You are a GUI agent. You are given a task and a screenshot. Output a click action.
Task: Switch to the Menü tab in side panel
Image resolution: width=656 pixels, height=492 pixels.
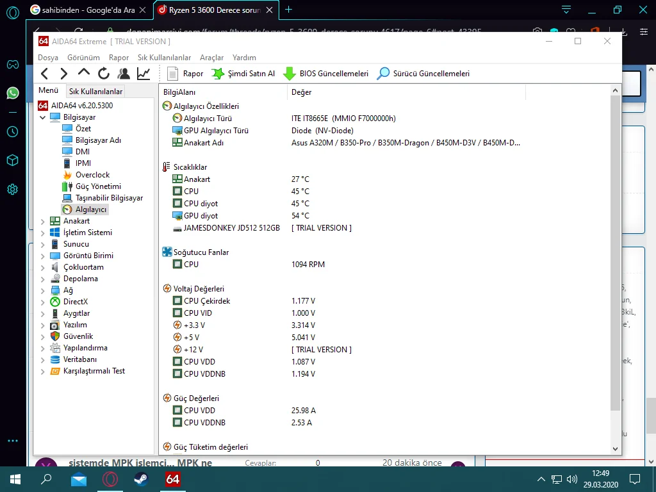[49, 90]
